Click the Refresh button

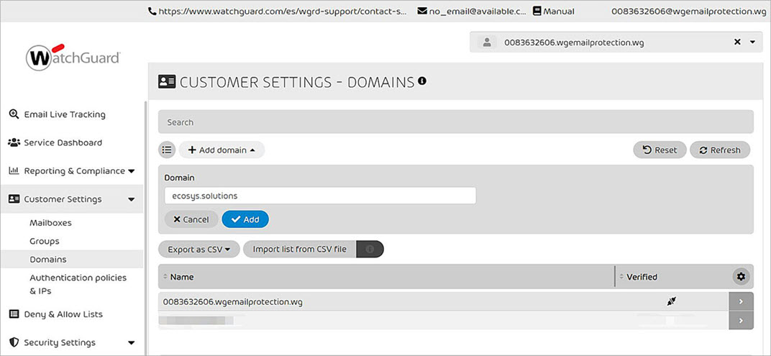[719, 150]
